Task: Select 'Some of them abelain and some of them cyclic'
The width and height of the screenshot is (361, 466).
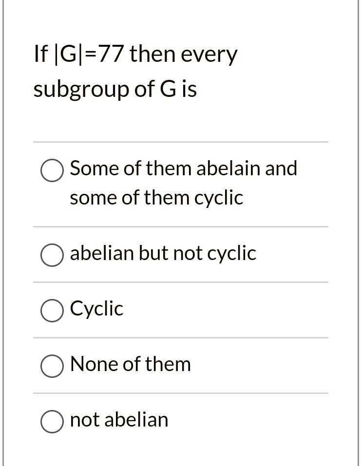Action: [x=52, y=170]
